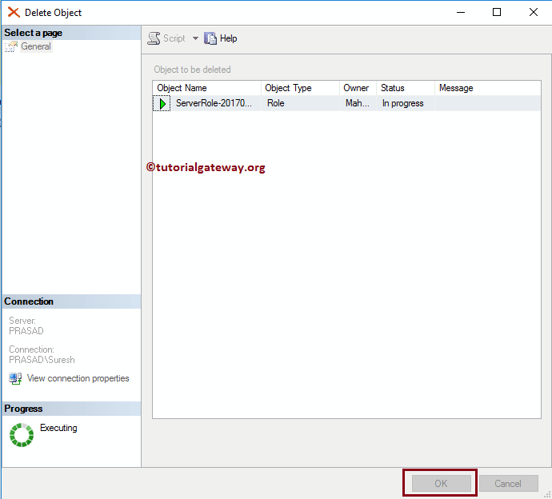
Task: Close the Delete Object dialog
Action: pyautogui.click(x=534, y=12)
